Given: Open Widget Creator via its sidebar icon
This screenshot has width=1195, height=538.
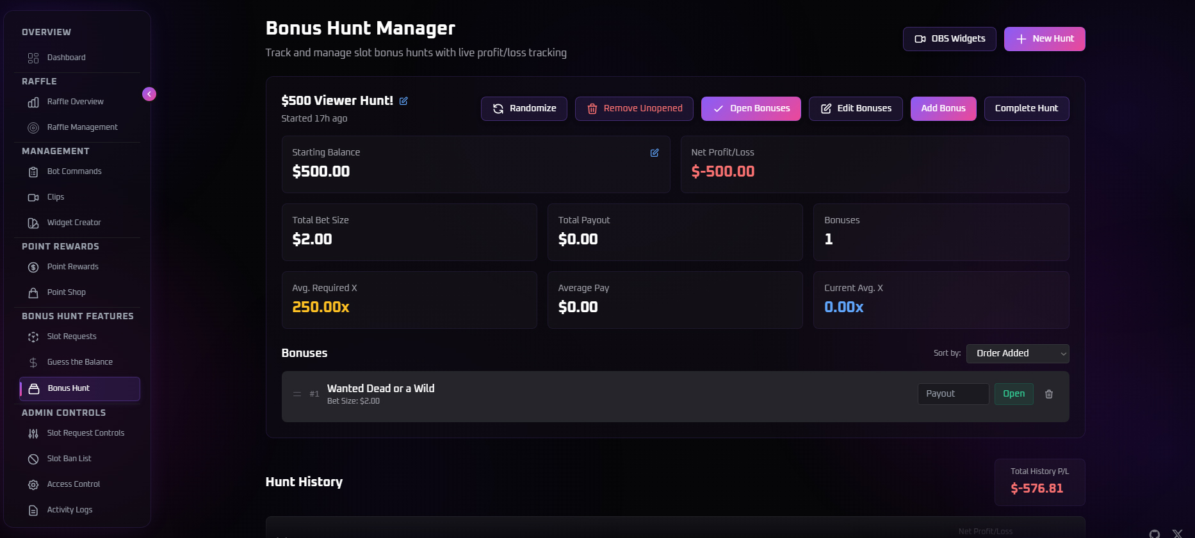Looking at the screenshot, I should 33,223.
